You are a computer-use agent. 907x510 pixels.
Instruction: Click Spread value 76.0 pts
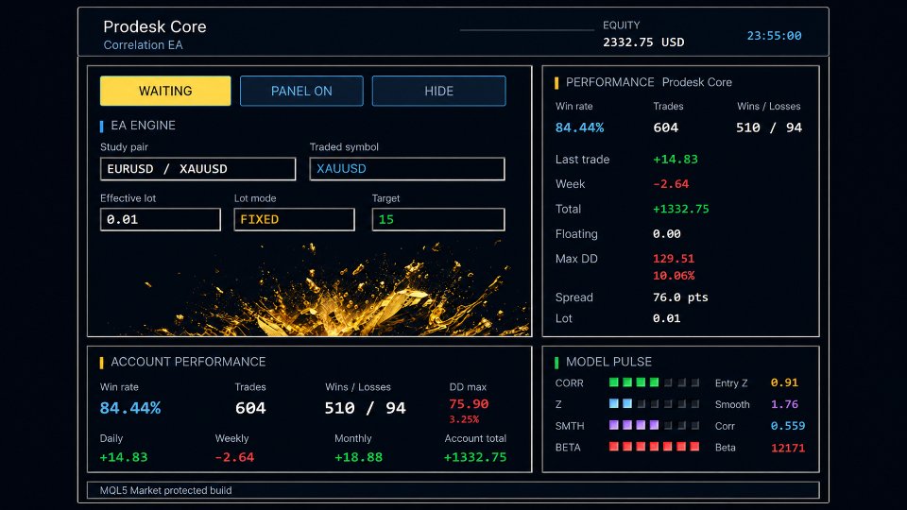[x=680, y=297]
